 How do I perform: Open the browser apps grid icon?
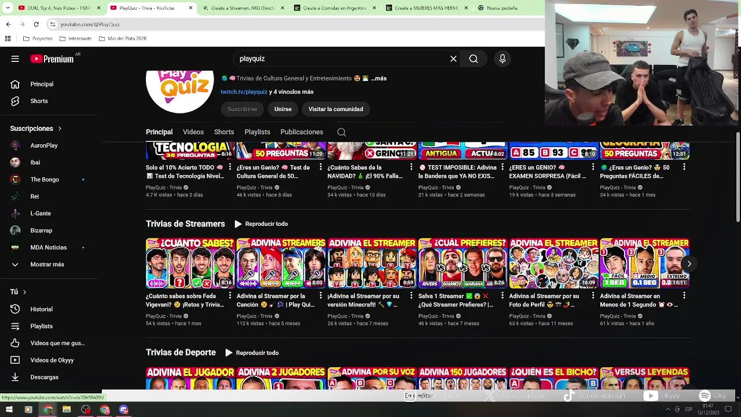pyautogui.click(x=8, y=39)
